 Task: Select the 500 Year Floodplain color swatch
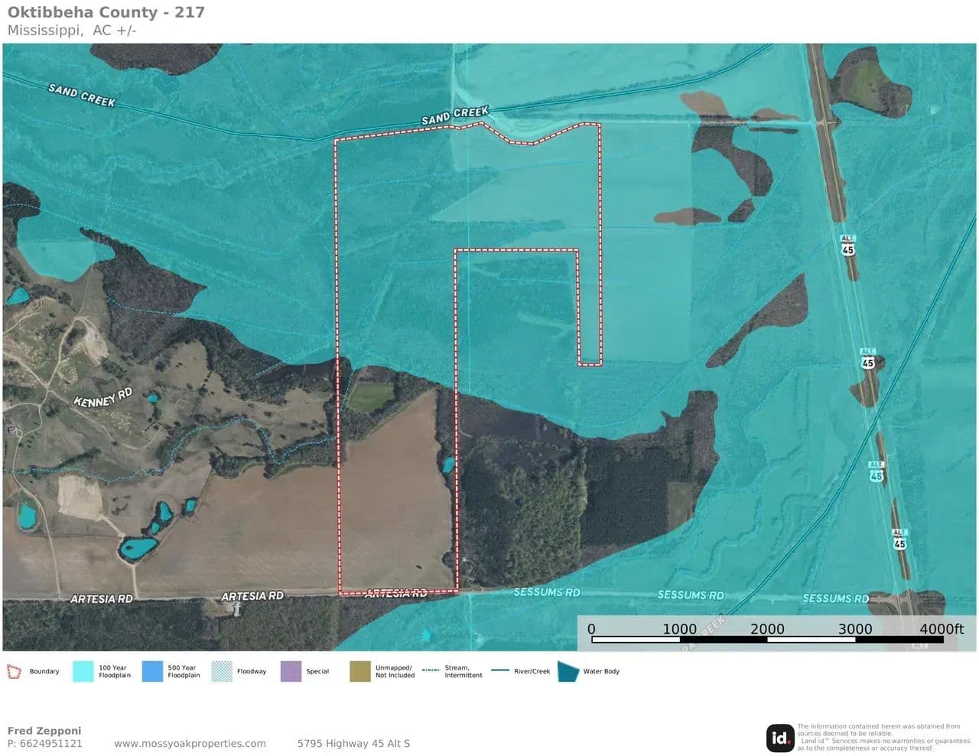pos(152,671)
